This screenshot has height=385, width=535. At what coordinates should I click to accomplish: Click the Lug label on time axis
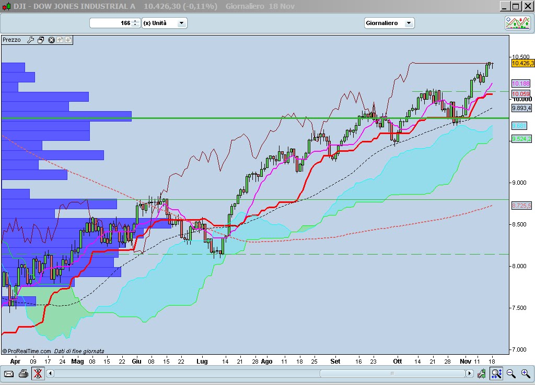point(202,361)
